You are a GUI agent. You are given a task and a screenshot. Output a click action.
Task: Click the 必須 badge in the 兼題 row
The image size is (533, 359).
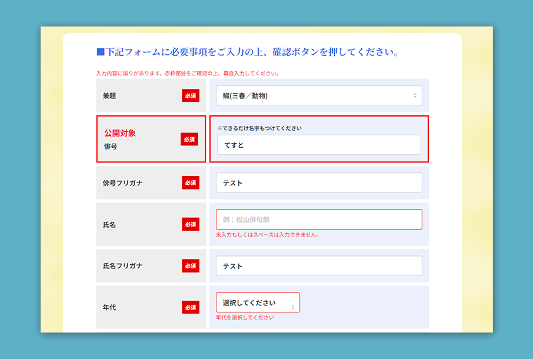190,95
